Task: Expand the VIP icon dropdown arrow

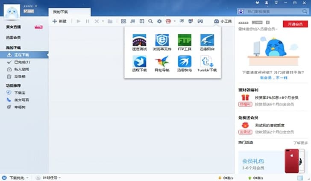Action: (x=175, y=21)
